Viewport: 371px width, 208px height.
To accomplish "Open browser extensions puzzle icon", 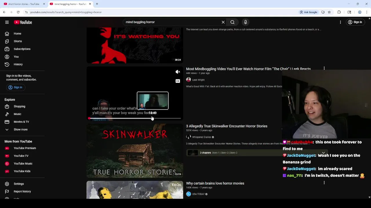I will [339, 12].
